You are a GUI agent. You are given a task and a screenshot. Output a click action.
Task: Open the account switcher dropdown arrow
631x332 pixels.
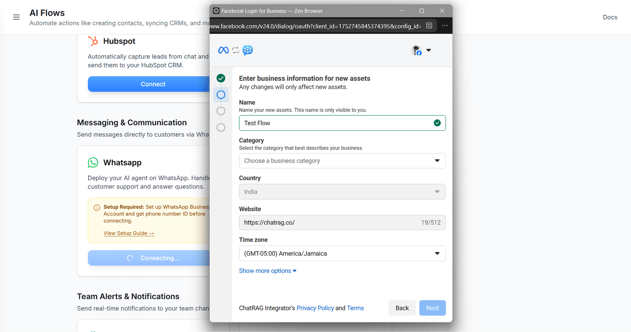point(429,50)
